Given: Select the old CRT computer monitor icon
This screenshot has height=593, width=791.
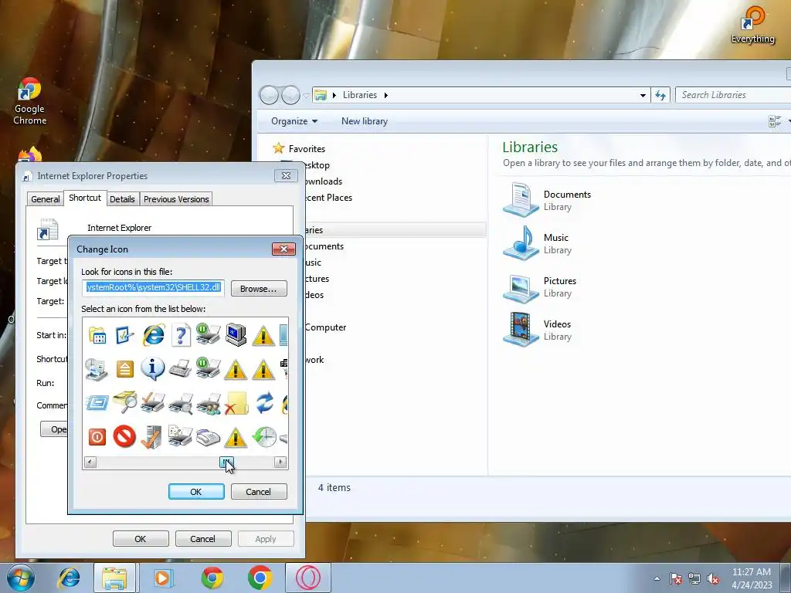Looking at the screenshot, I should click(x=236, y=334).
